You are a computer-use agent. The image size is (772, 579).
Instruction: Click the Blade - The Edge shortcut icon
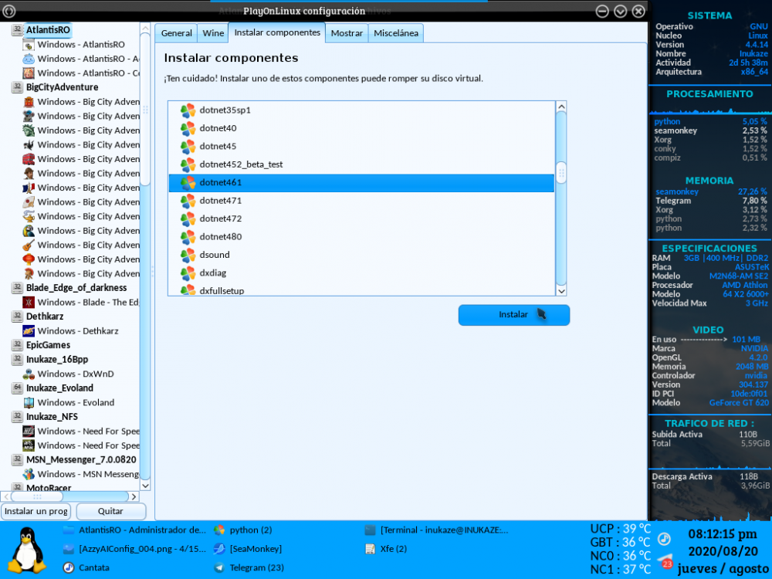click(x=29, y=302)
